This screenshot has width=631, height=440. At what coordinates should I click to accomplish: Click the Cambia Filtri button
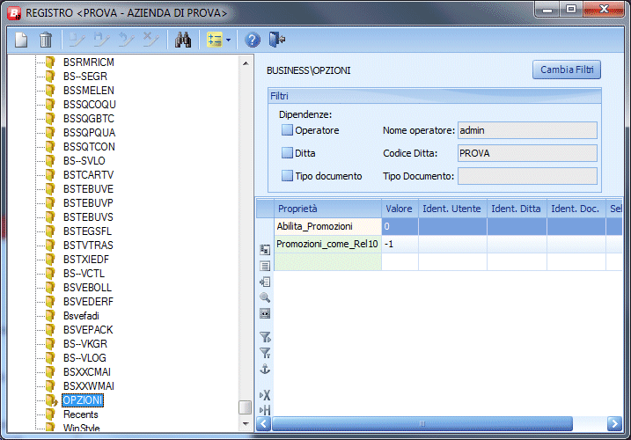(567, 70)
